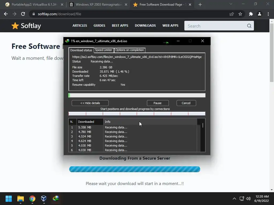Image resolution: width=274 pixels, height=205 pixels.
Task: Select connection row 4 with 4.624 MB
Action: point(133,141)
